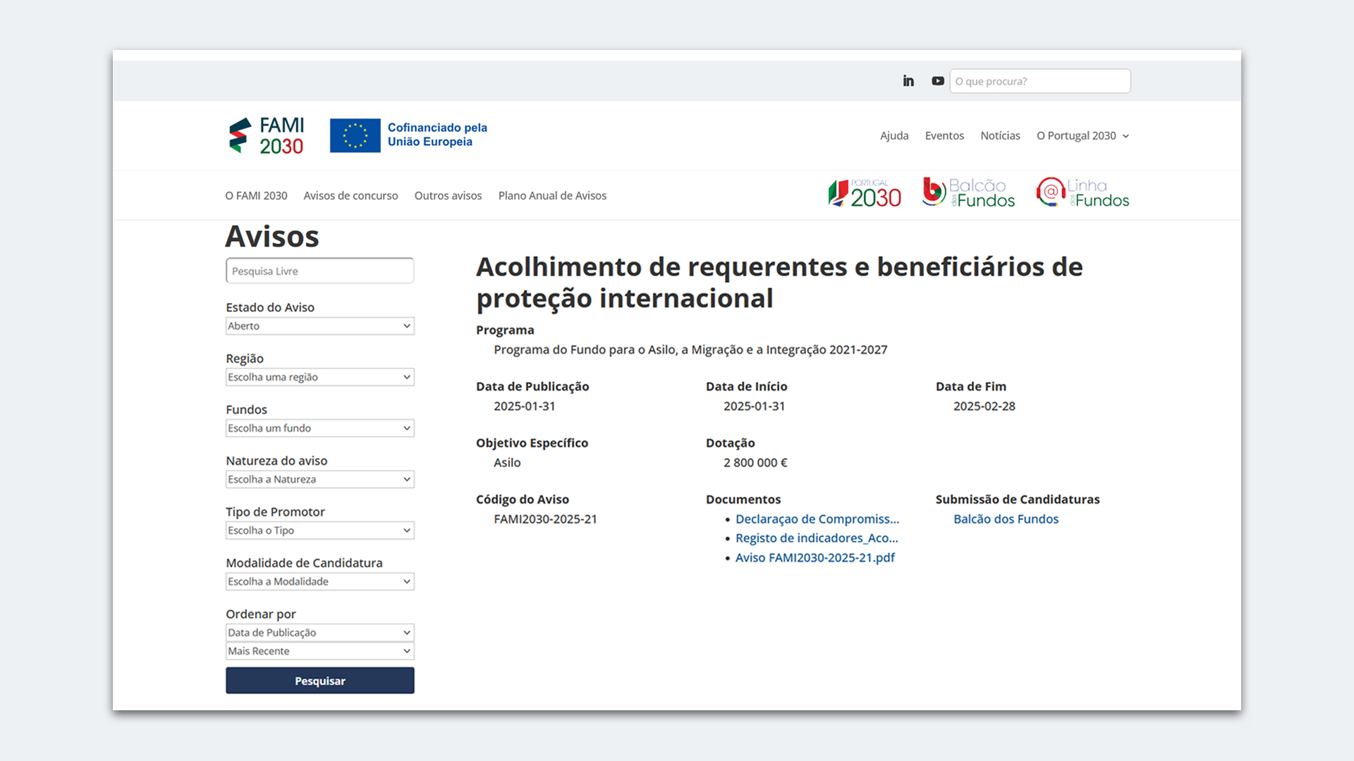Click the Pesquisa Livre input field

[319, 271]
